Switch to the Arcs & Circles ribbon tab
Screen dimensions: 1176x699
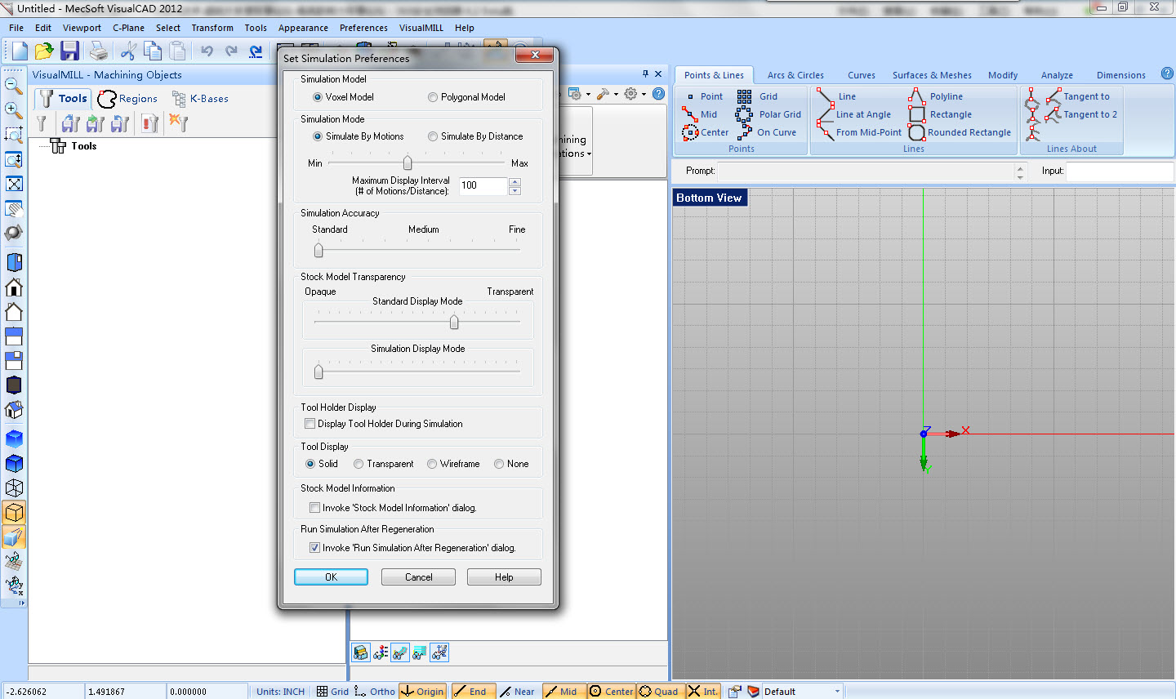[x=795, y=75]
